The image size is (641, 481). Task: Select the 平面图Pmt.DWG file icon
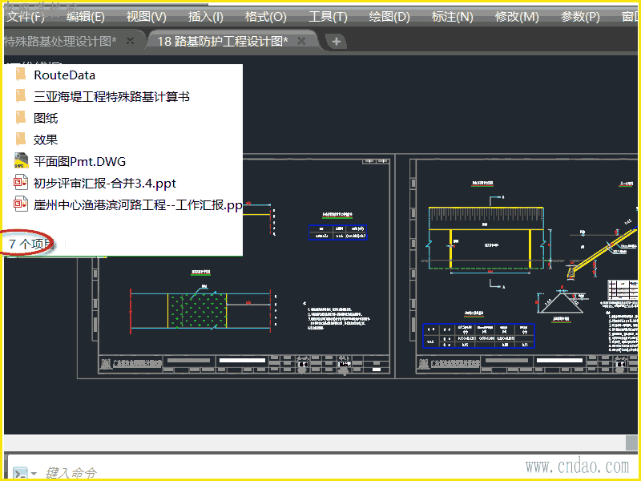[21, 161]
